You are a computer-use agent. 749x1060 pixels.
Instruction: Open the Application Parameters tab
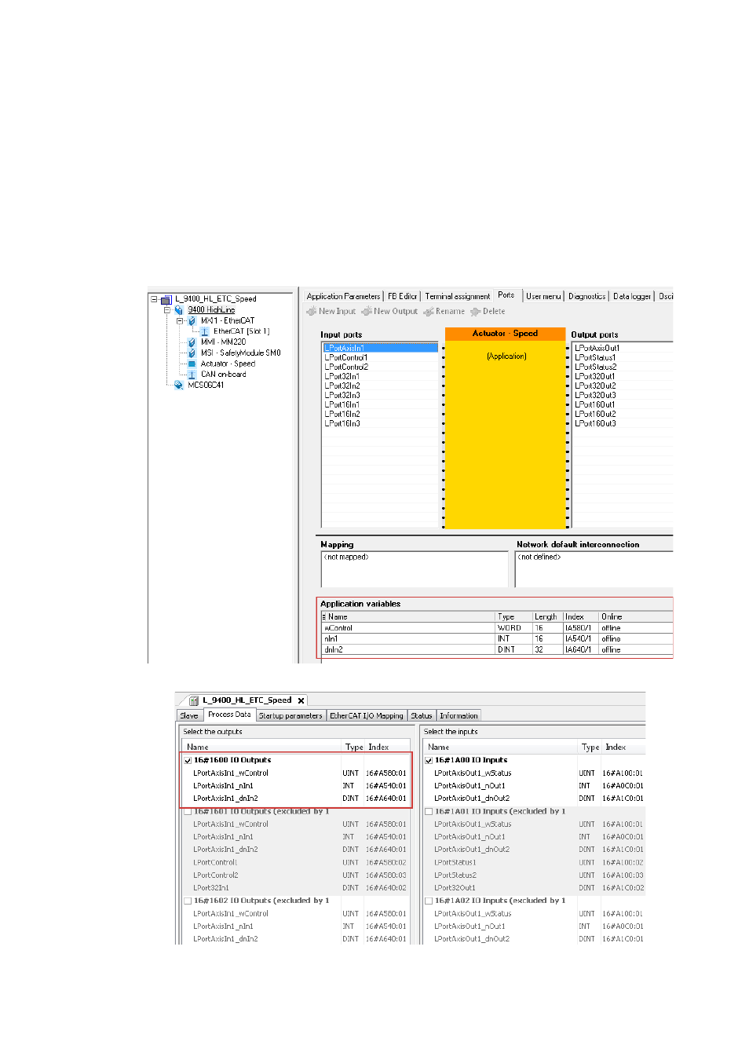[343, 296]
